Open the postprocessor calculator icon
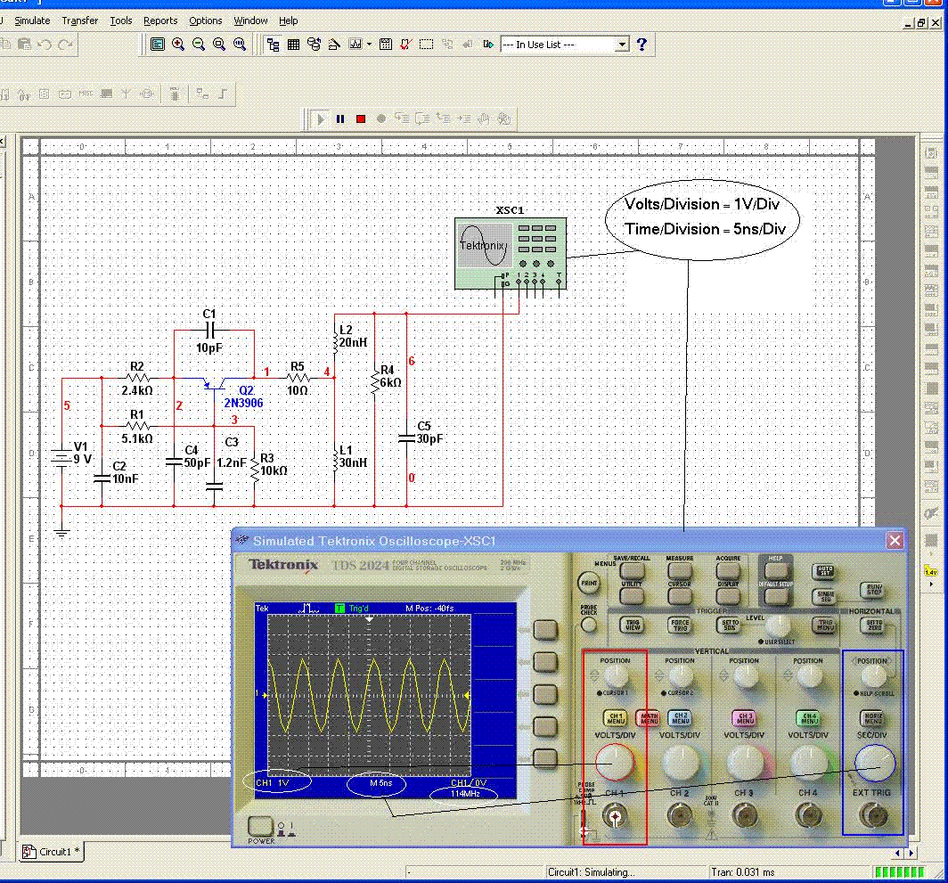The width and height of the screenshot is (948, 883). 385,45
